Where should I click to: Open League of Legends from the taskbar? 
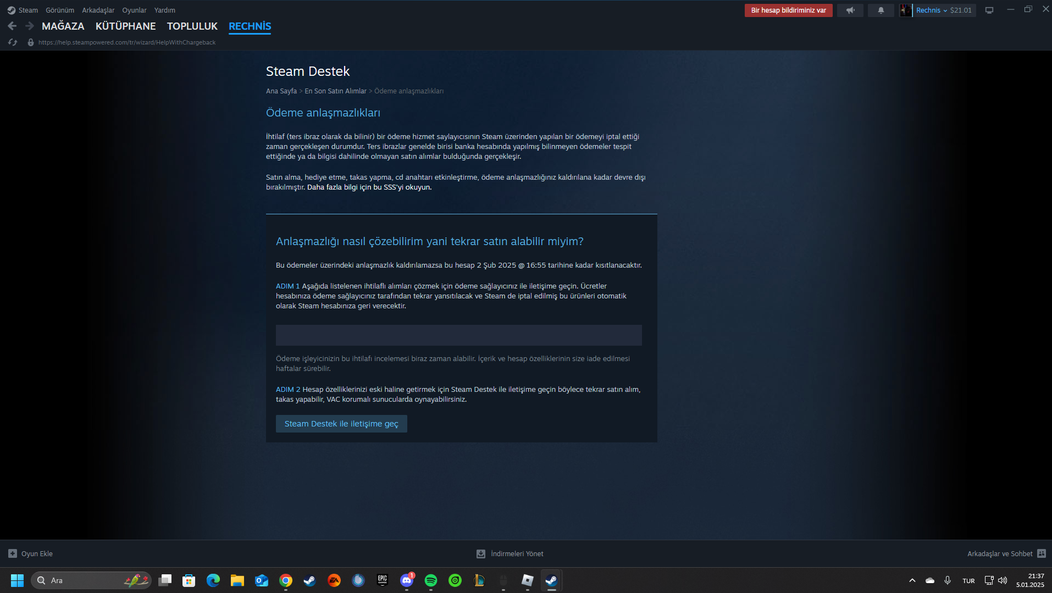click(479, 580)
